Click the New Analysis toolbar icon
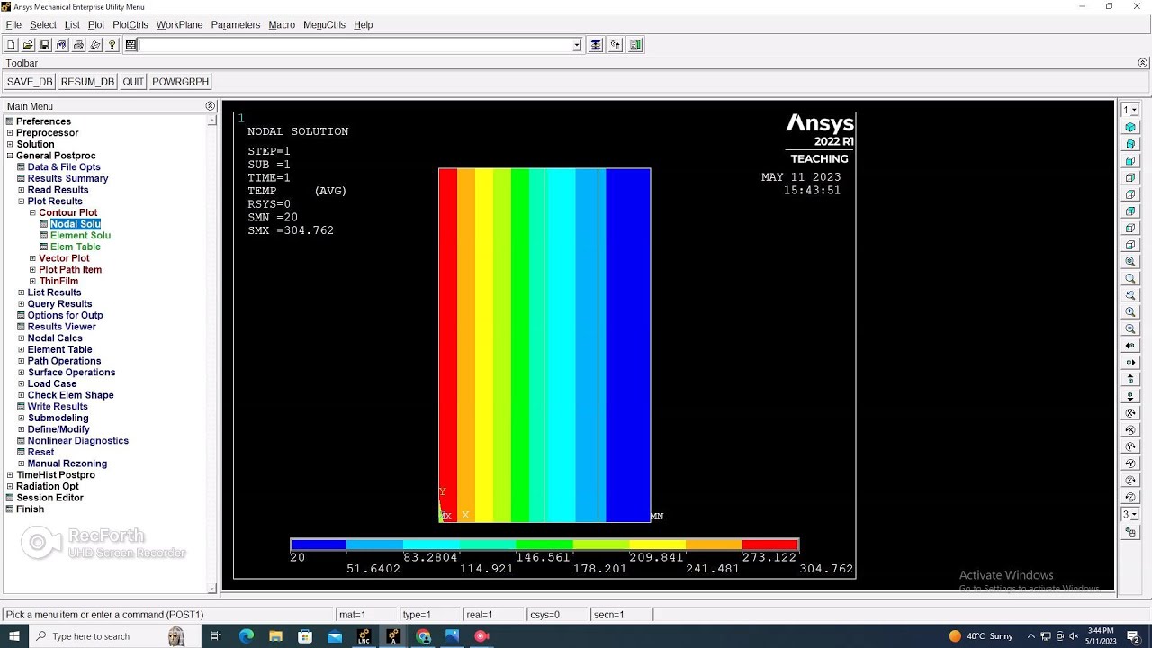Image resolution: width=1152 pixels, height=648 pixels. coord(11,45)
